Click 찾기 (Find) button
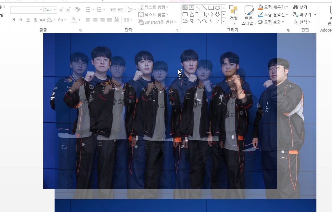This screenshot has height=212, width=332. pyautogui.click(x=300, y=7)
